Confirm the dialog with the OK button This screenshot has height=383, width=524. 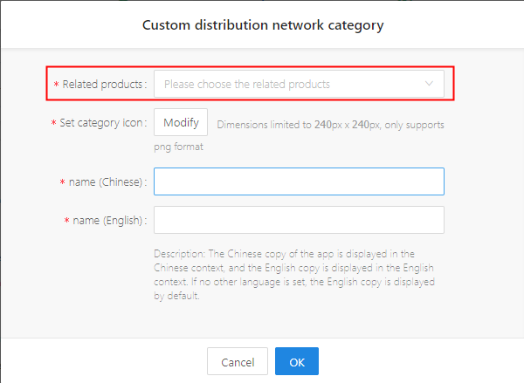(x=297, y=362)
